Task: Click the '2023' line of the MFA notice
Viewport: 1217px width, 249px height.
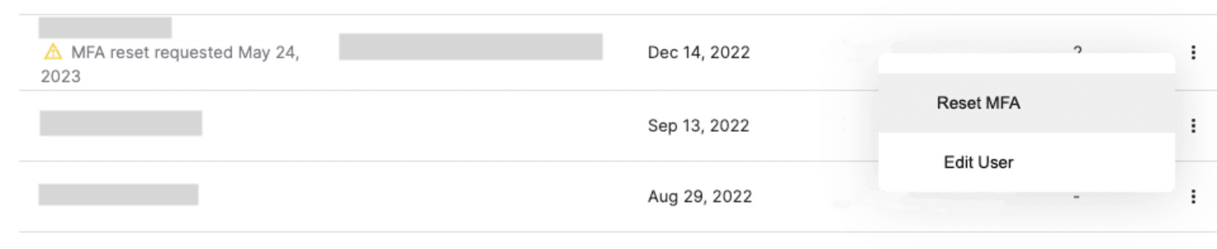Action: click(x=61, y=76)
